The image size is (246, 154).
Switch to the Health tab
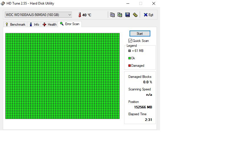50,25
